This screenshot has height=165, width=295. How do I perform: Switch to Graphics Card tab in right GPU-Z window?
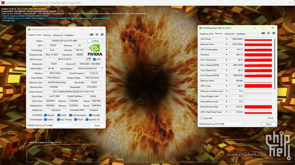tap(206, 34)
